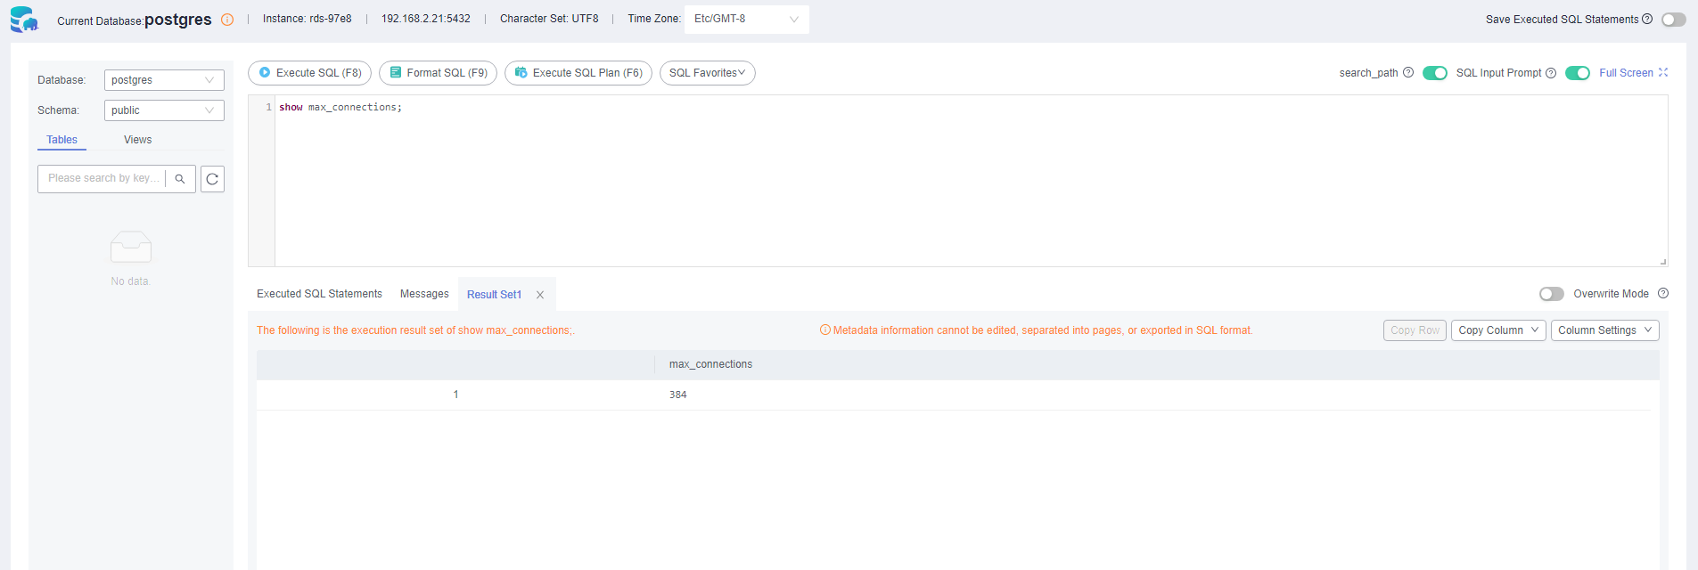Click the database service logo icon

tap(24, 19)
